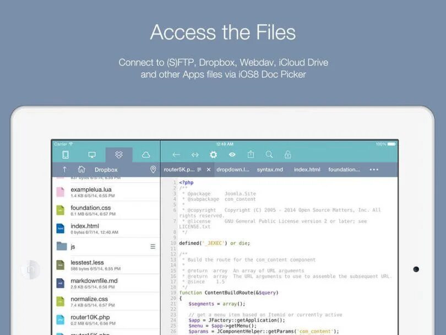Switch to the remote server (monitor) tab
The image size is (446, 335).
[x=92, y=155]
